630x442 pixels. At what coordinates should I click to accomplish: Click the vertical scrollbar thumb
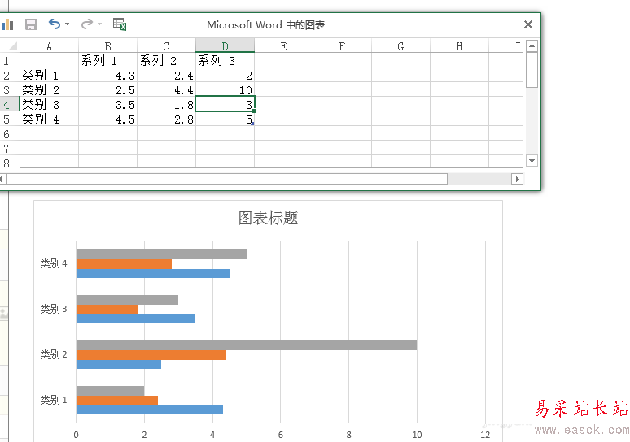coord(532,70)
